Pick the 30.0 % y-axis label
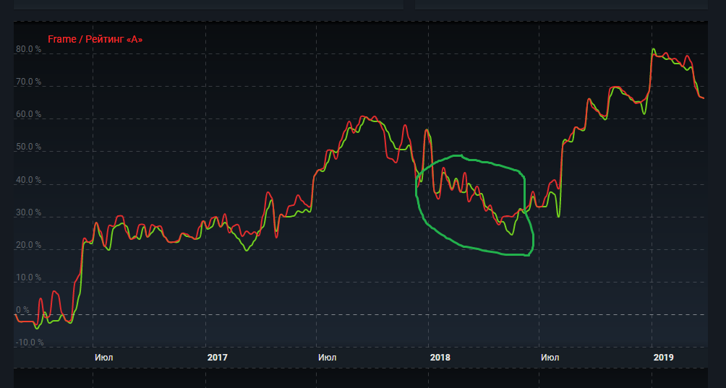The height and width of the screenshot is (388, 726). 29,213
